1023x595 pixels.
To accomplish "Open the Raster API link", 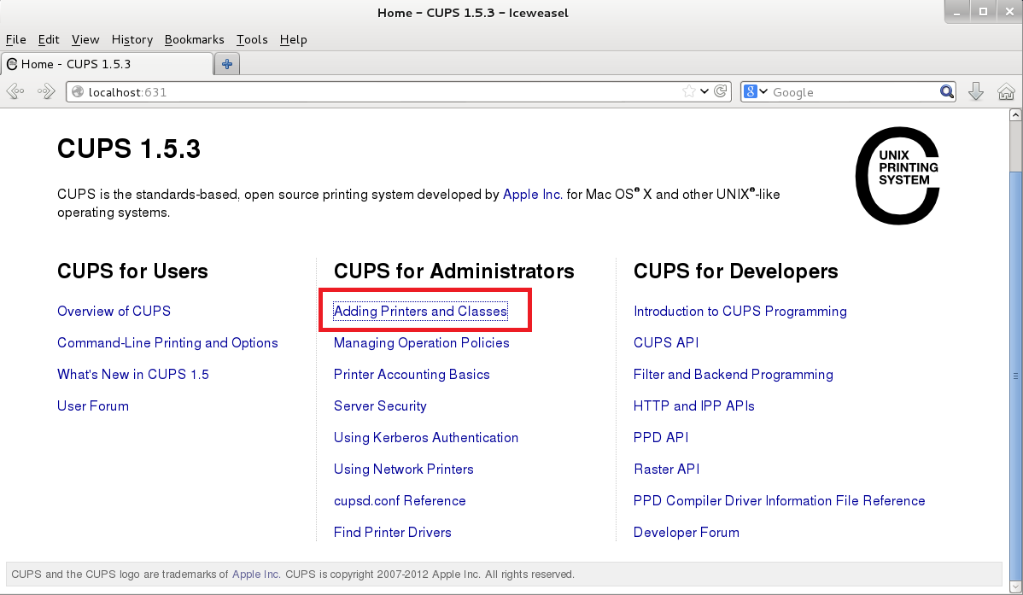I will [666, 469].
